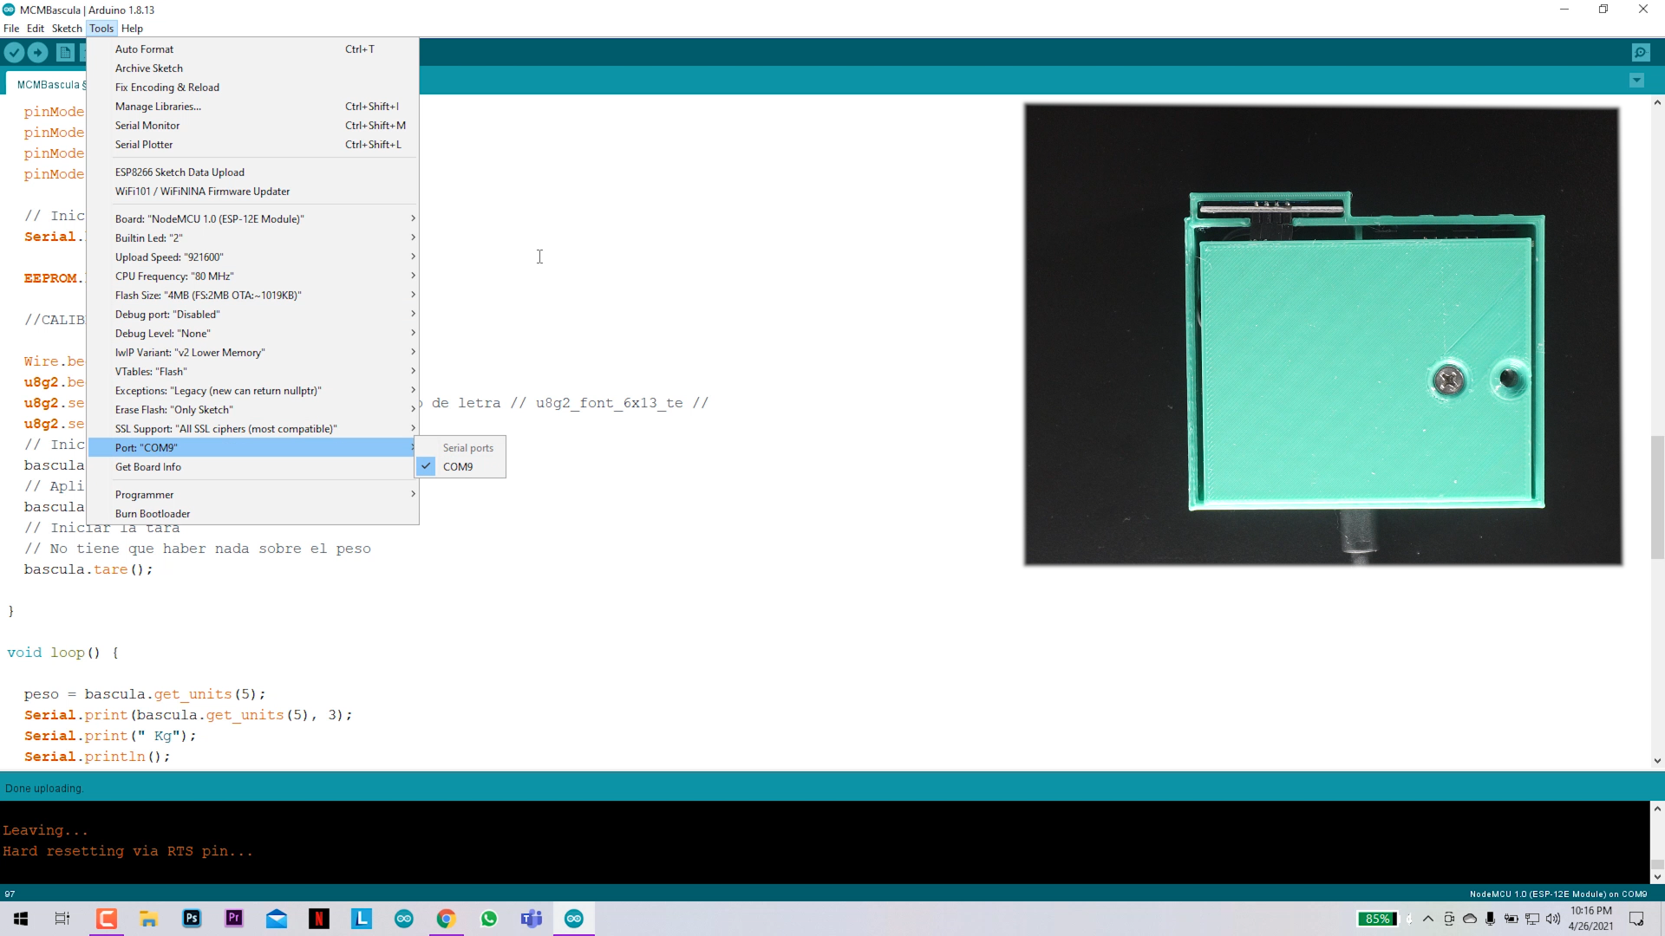Enable the COM9 serial port checkbox

pos(427,466)
